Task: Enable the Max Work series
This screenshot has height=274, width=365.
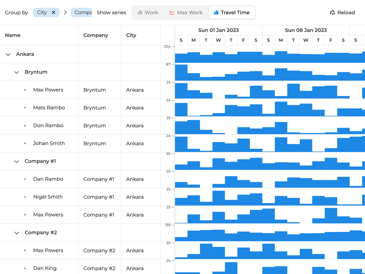Action: click(186, 12)
